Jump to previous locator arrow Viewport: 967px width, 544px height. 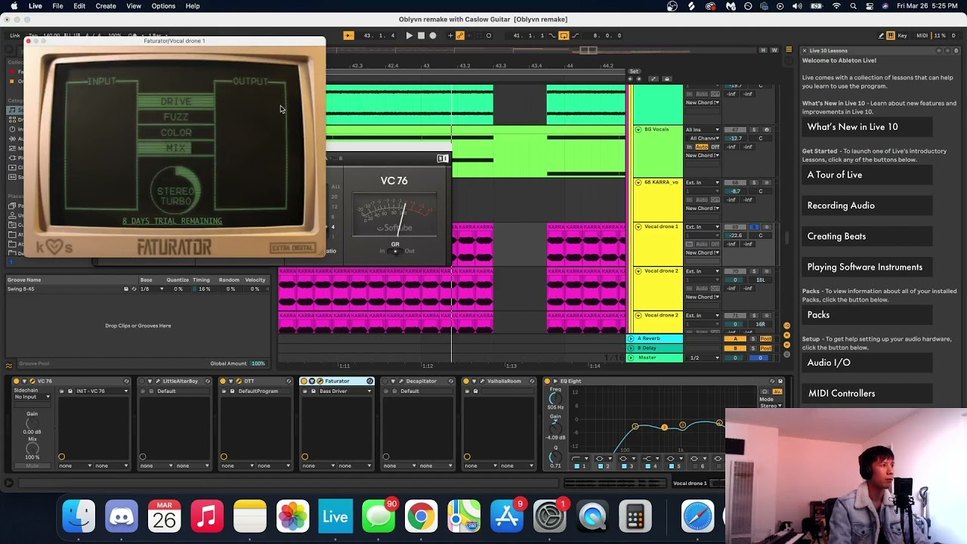click(x=632, y=79)
